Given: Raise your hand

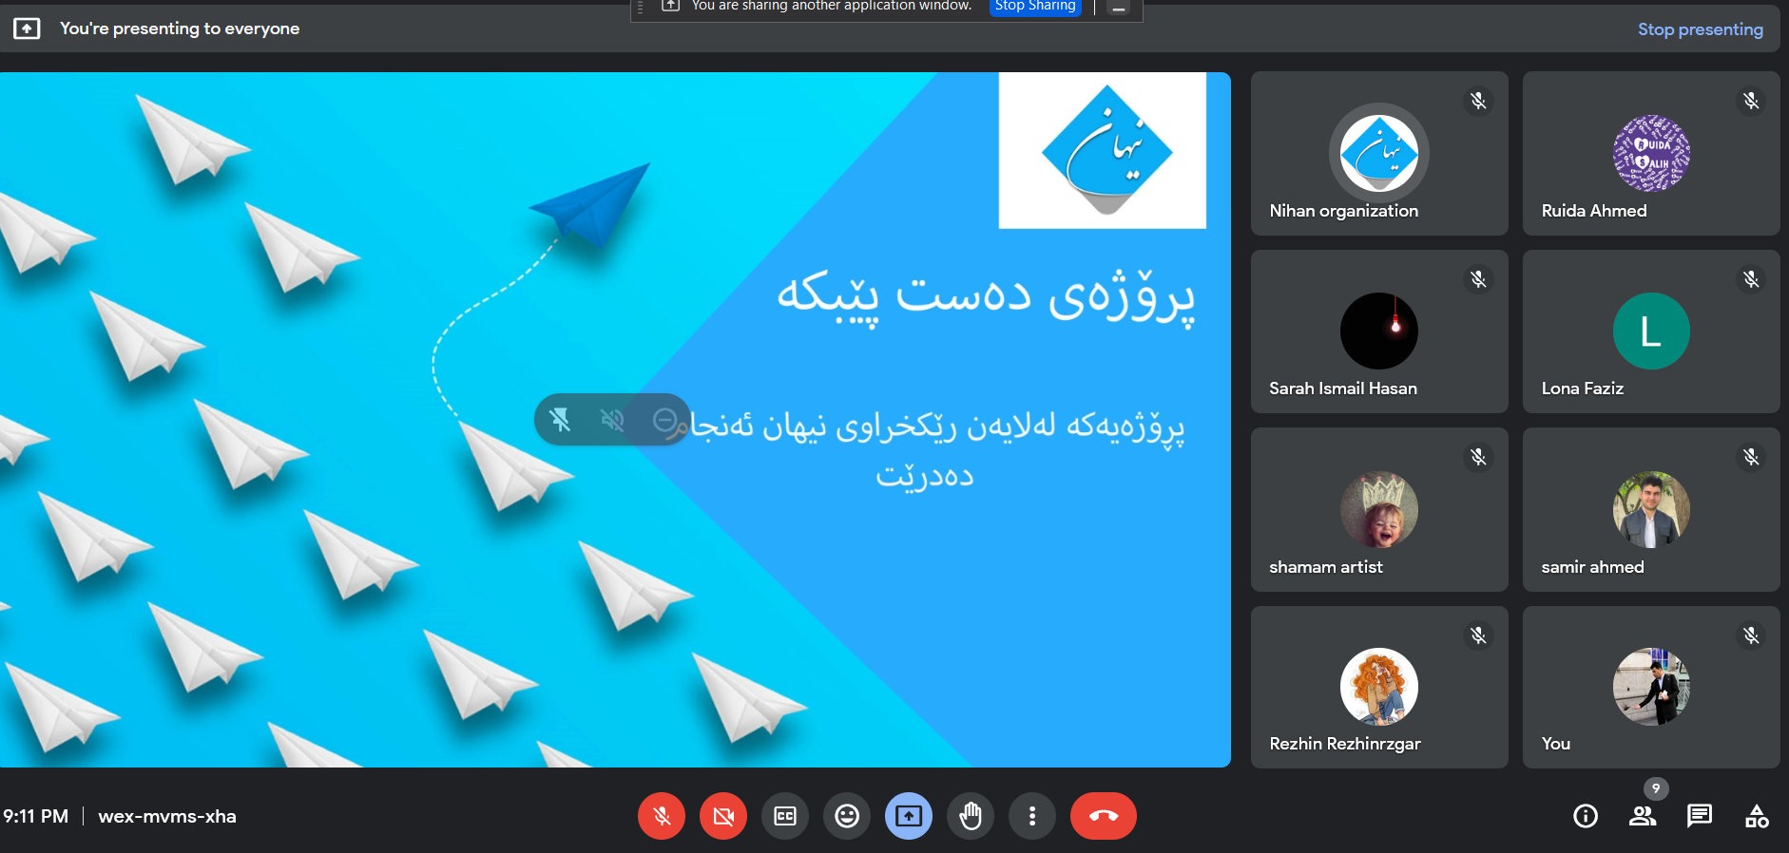Looking at the screenshot, I should pyautogui.click(x=971, y=816).
